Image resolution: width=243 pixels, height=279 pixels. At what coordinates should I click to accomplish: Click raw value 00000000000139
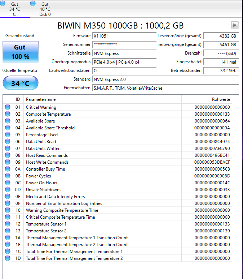[x=212, y=231]
